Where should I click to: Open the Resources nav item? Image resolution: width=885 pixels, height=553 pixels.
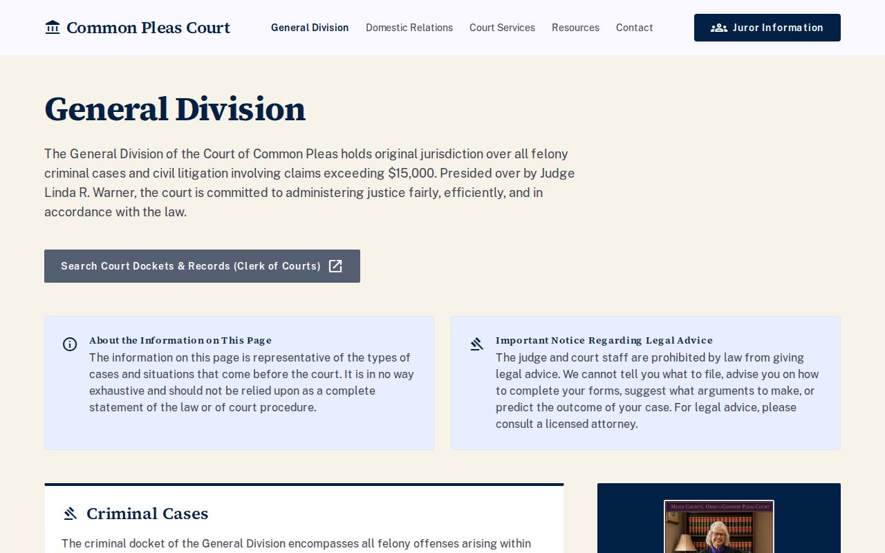[x=575, y=28]
